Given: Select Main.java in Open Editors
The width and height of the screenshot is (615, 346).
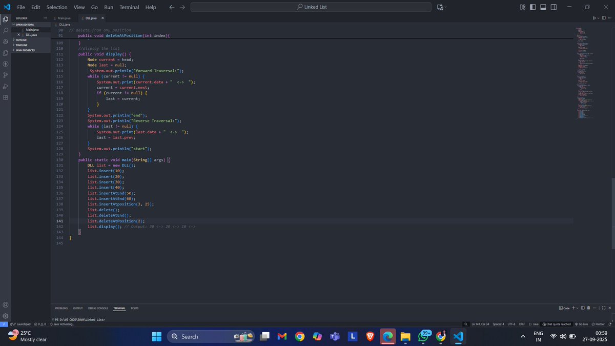Looking at the screenshot, I should pyautogui.click(x=32, y=30).
